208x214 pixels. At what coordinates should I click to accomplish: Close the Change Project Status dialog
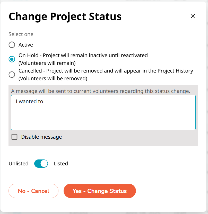[193, 16]
